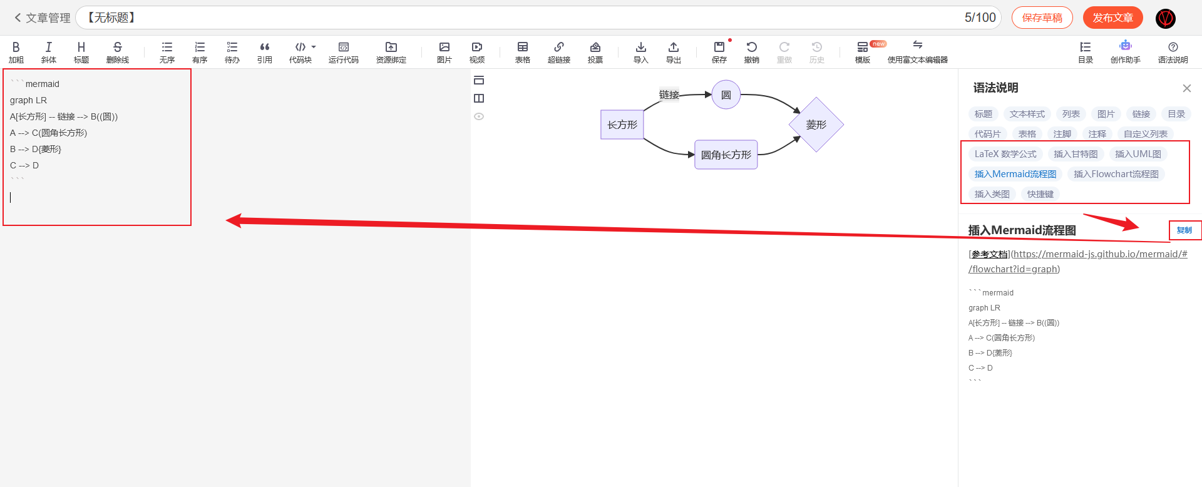The width and height of the screenshot is (1202, 487).
Task: Insert an image (图片)
Action: coord(444,52)
